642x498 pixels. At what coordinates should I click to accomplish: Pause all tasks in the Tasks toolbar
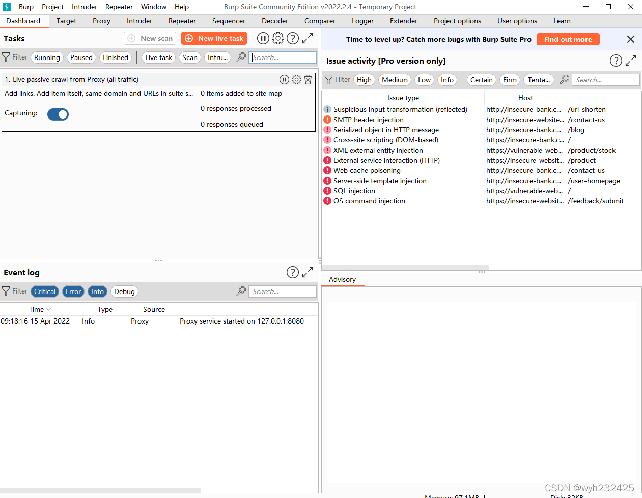click(263, 38)
